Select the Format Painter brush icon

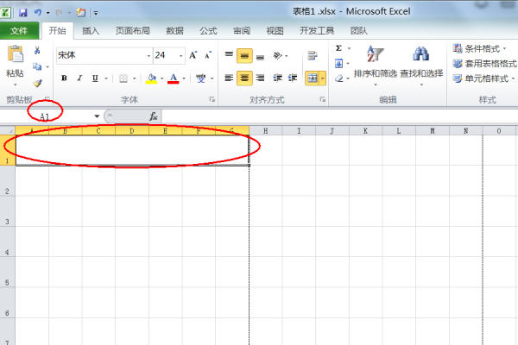[37, 83]
